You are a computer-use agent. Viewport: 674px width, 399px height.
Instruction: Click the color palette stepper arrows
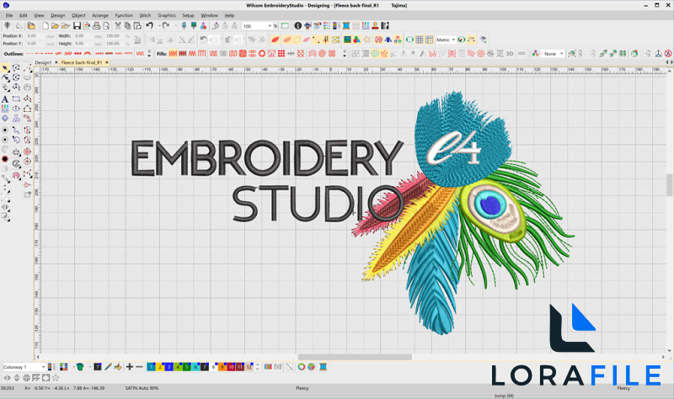click(x=257, y=367)
